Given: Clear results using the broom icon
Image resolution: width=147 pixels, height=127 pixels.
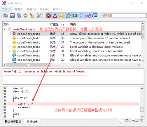Looking at the screenshot, I should pyautogui.click(x=32, y=15).
